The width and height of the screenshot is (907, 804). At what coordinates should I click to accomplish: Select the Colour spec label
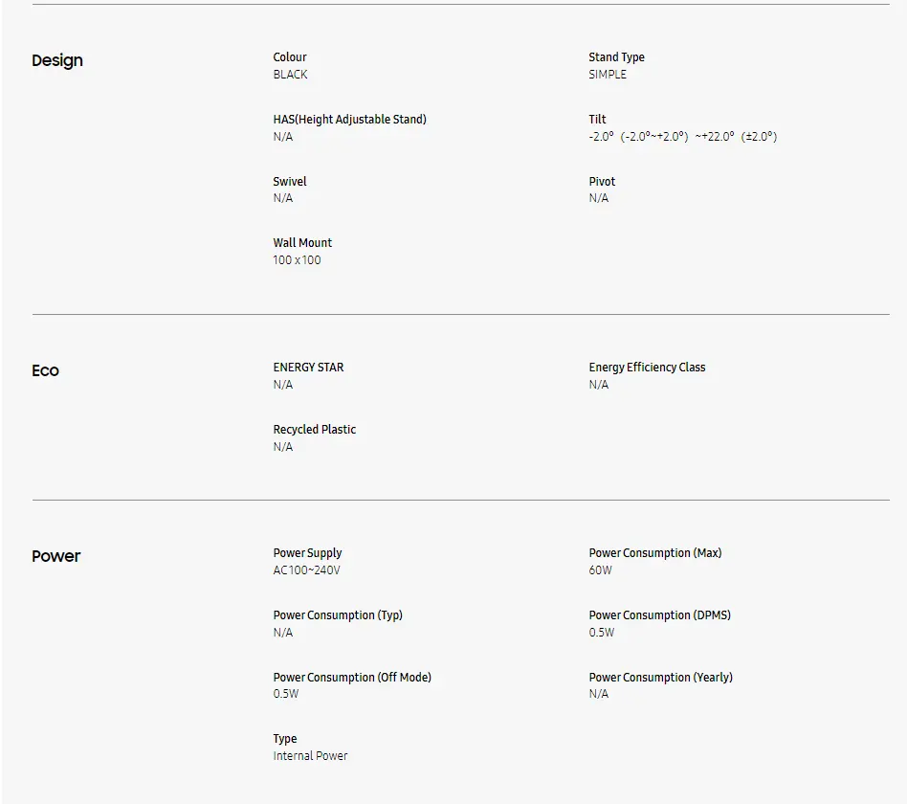[x=290, y=57]
